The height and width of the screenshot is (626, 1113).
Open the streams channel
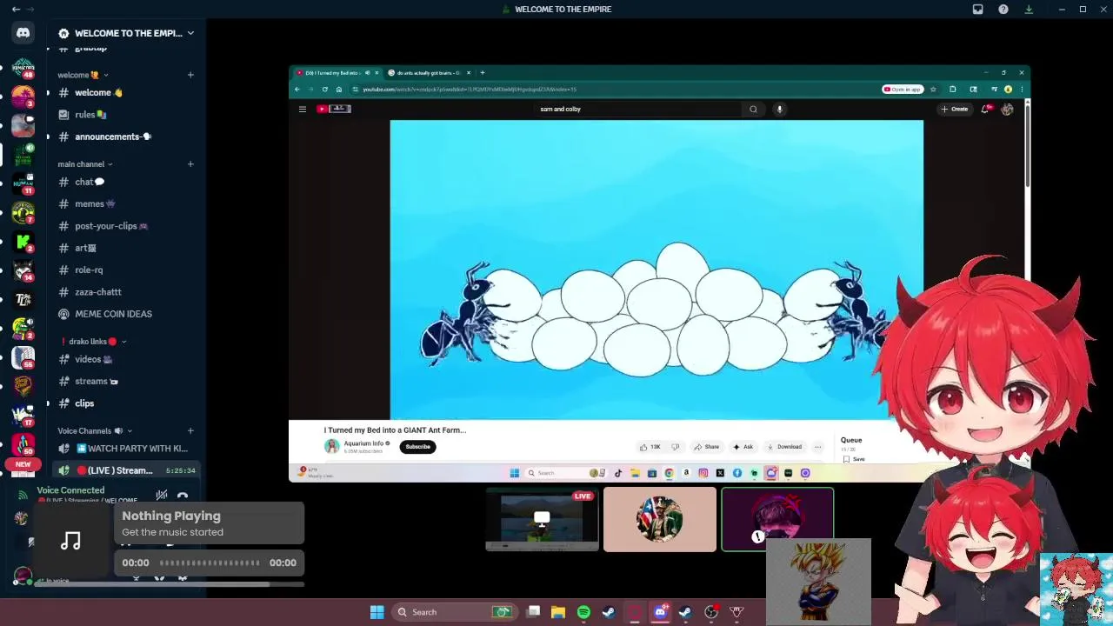[x=126, y=381]
